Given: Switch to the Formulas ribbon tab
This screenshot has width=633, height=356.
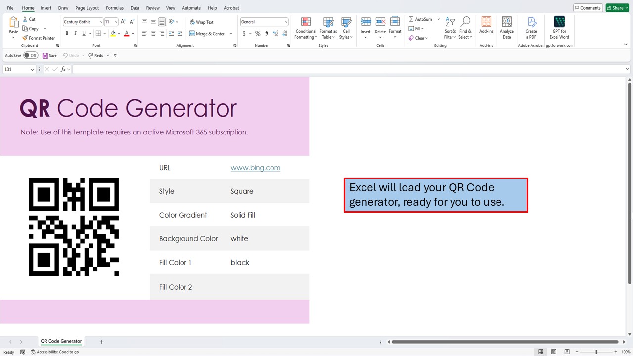Looking at the screenshot, I should coord(114,8).
